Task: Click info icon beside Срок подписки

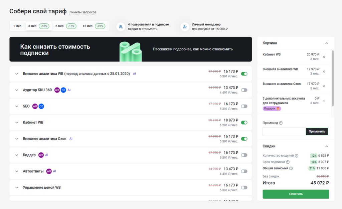Action: coord(288,162)
